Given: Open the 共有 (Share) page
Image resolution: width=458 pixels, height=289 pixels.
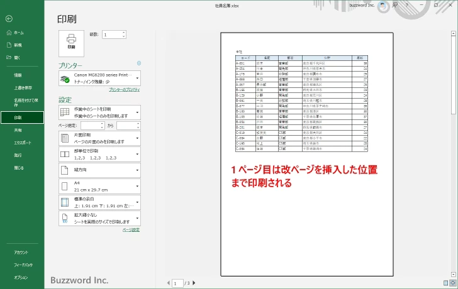Looking at the screenshot, I should pyautogui.click(x=18, y=130).
